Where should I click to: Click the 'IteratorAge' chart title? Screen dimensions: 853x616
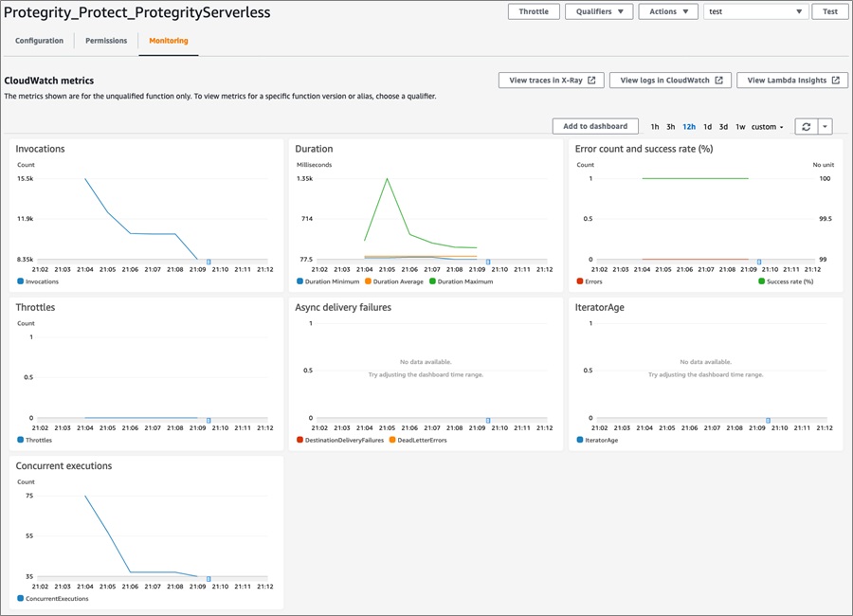pos(600,307)
